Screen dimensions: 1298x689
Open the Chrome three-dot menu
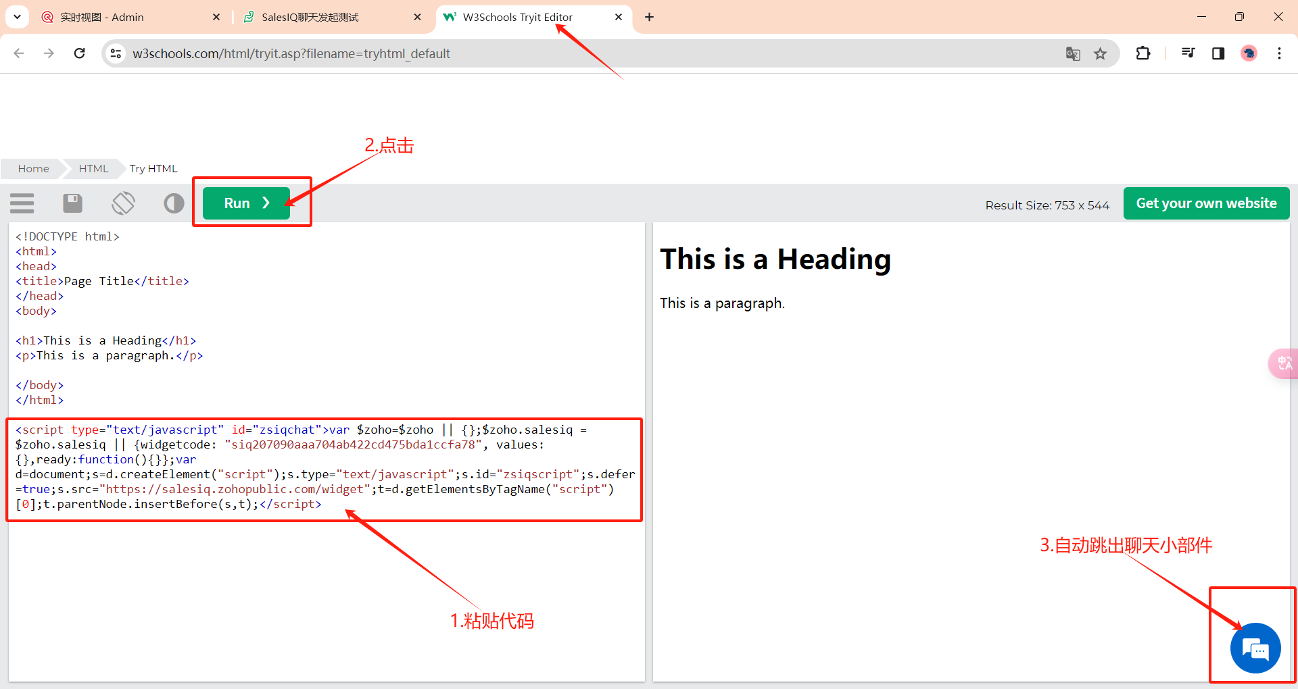click(1279, 53)
